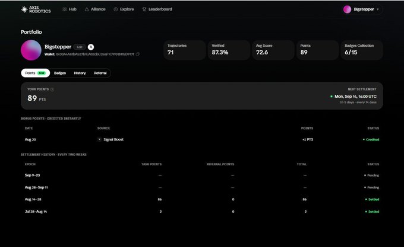
Task: Click the X icon beside Signal Boost
Action: coord(99,139)
